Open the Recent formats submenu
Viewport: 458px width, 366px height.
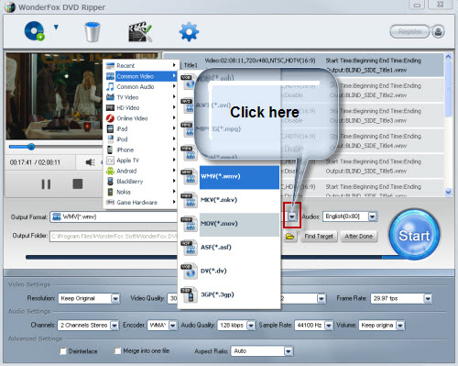[x=141, y=65]
